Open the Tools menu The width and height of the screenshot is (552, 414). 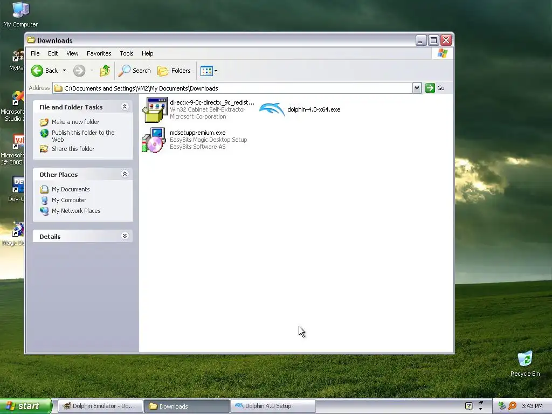tap(126, 53)
